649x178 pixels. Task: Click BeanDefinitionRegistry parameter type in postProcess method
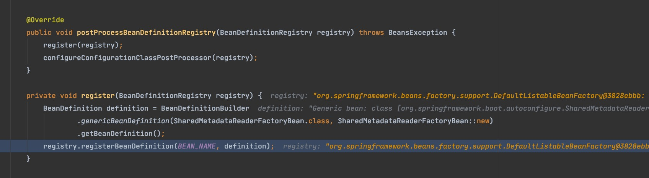click(266, 33)
